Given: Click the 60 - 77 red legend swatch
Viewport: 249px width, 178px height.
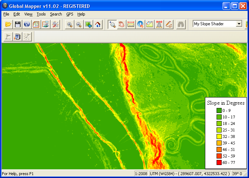Looking at the screenshot, I should click(x=219, y=162).
